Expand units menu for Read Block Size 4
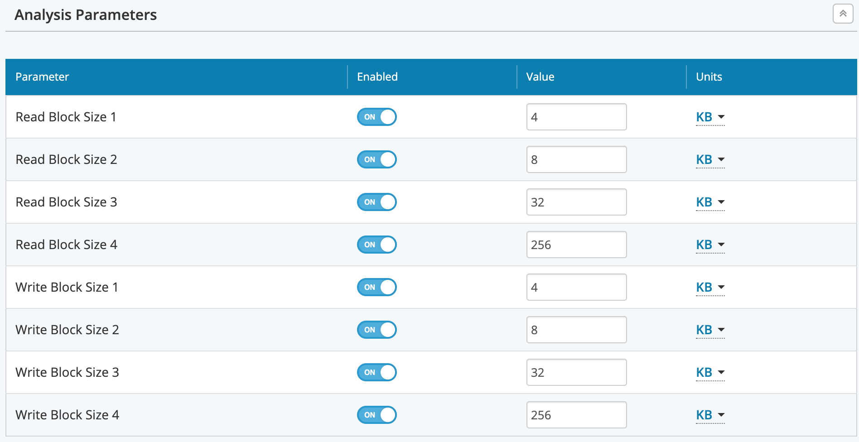 [710, 245]
